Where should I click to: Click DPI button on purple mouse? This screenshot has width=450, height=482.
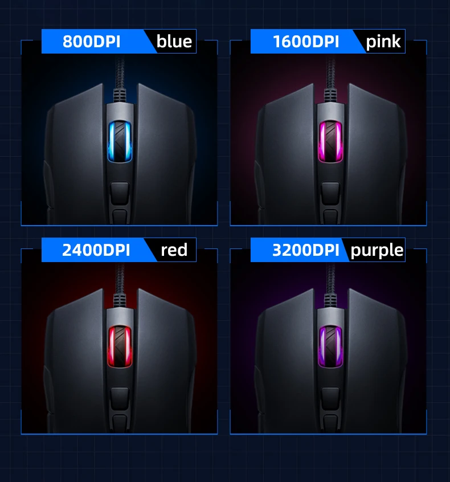330,398
